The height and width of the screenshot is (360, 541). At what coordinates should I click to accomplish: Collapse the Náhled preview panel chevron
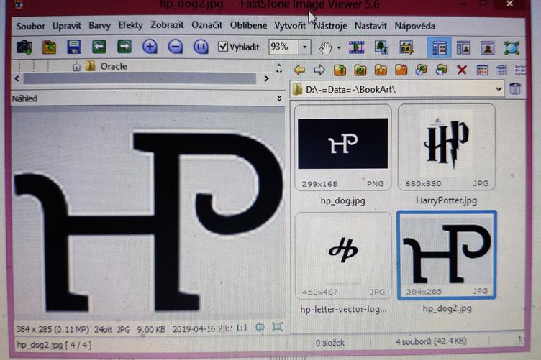click(279, 98)
